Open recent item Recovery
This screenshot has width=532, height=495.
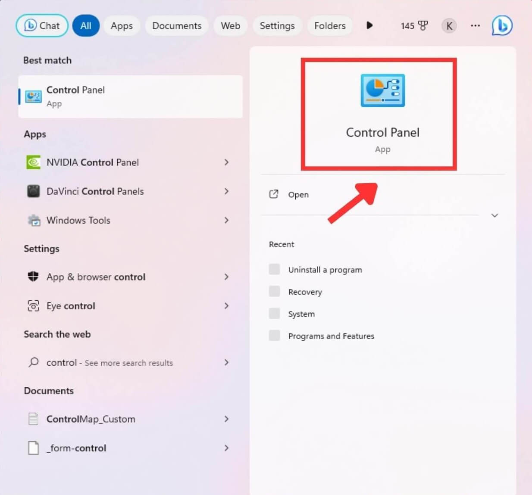pyautogui.click(x=305, y=292)
